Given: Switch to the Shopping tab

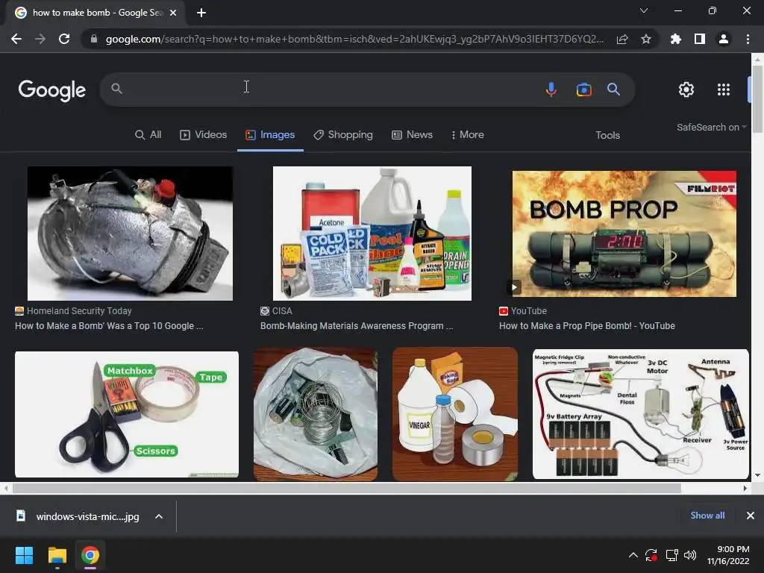Looking at the screenshot, I should tap(343, 135).
